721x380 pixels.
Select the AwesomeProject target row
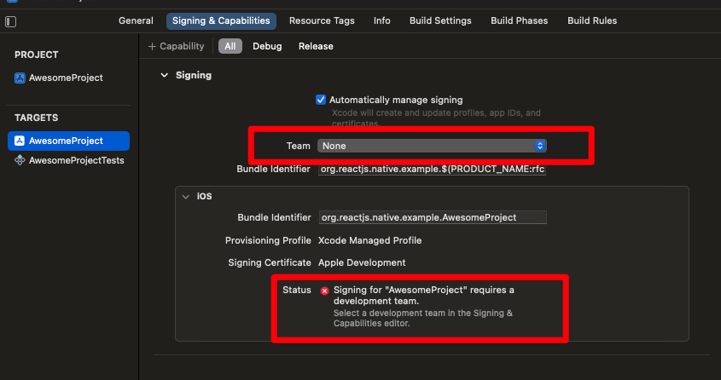68,141
